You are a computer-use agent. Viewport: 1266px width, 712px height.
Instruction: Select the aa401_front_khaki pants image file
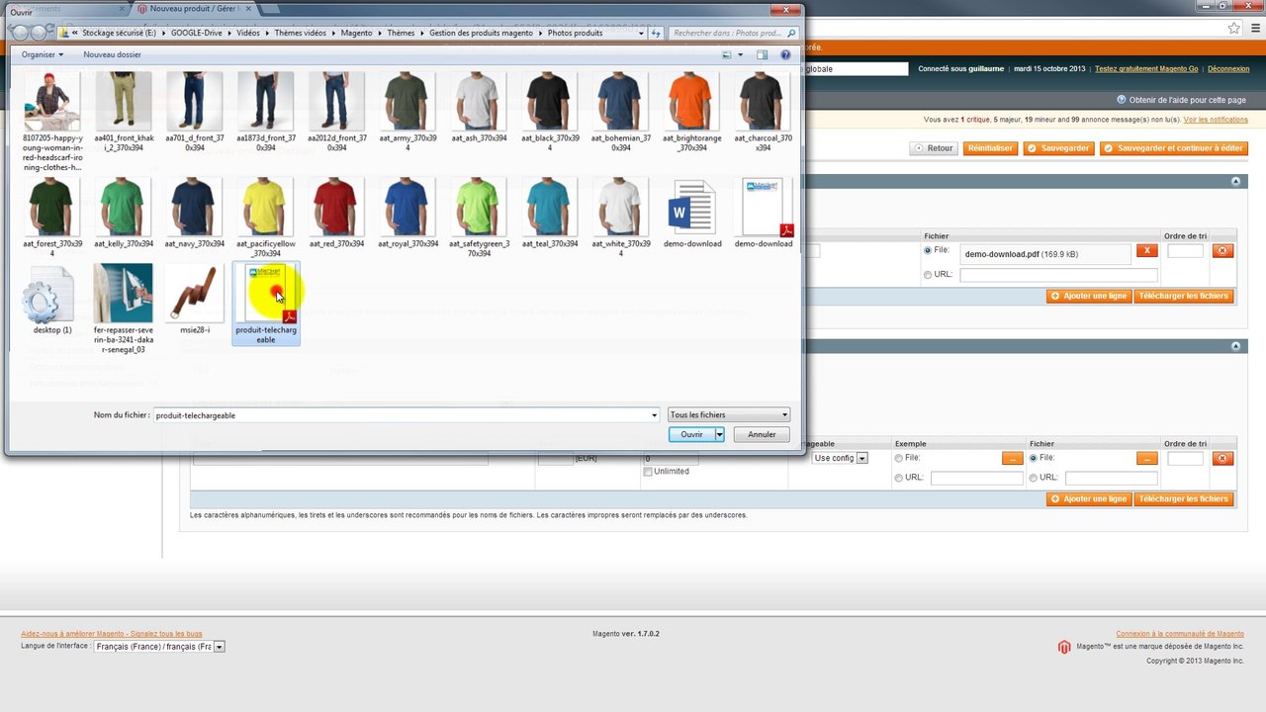click(124, 112)
